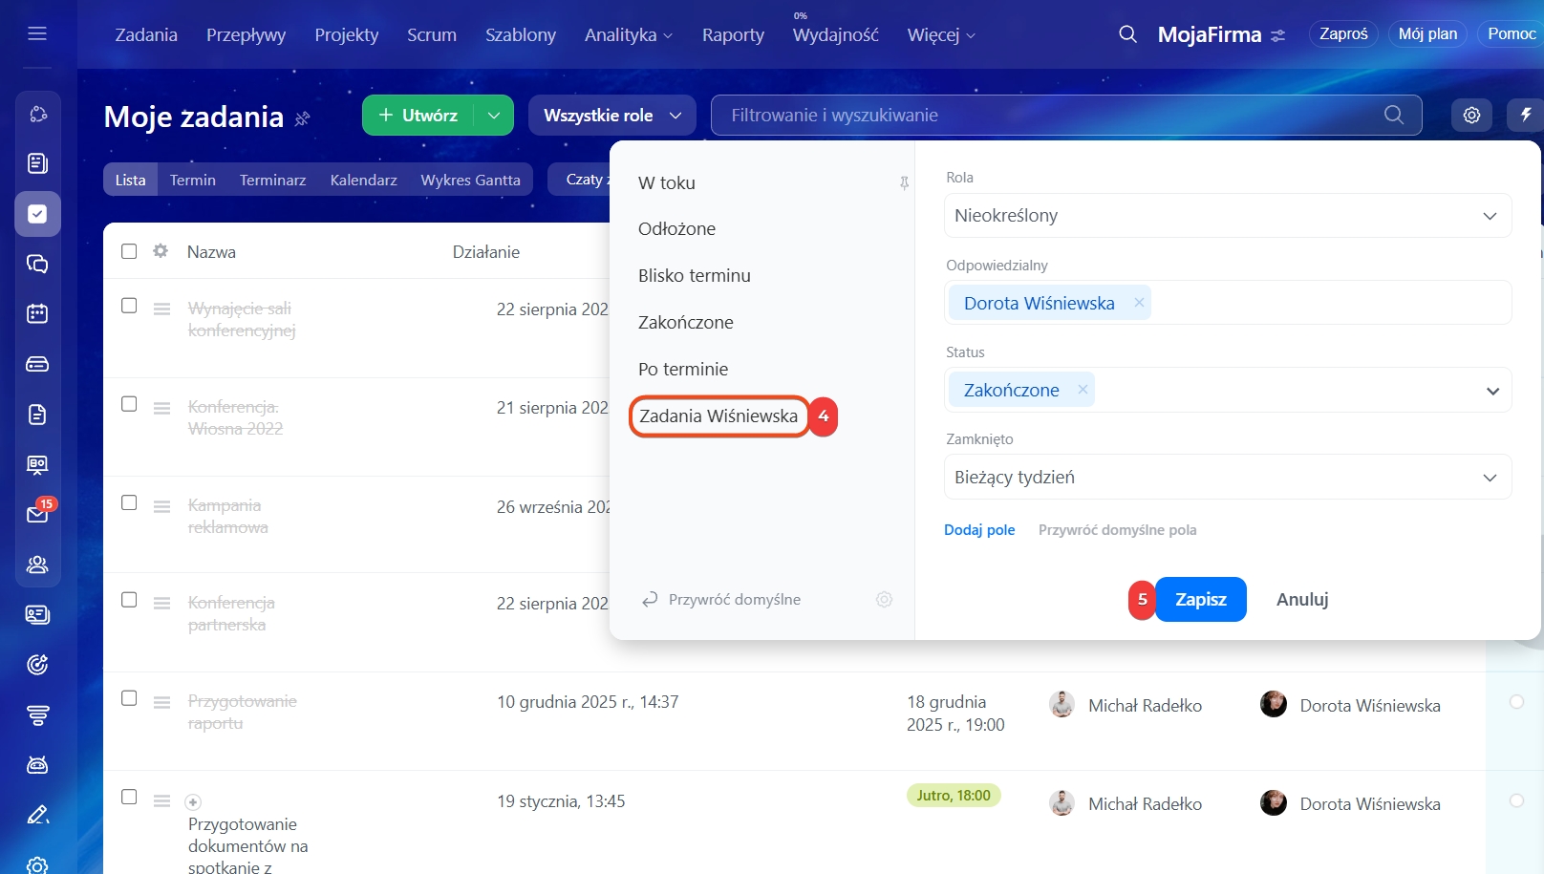Viewport: 1544px width, 874px height.
Task: Open the chat bubbles icon in sidebar
Action: (37, 264)
